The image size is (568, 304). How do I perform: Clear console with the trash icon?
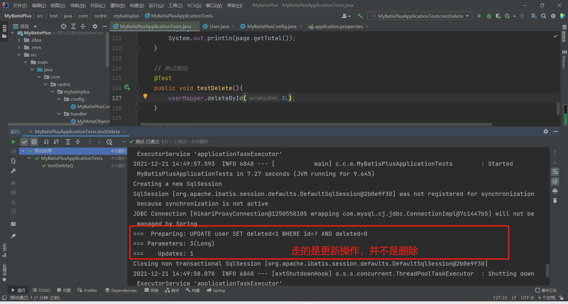point(555,201)
